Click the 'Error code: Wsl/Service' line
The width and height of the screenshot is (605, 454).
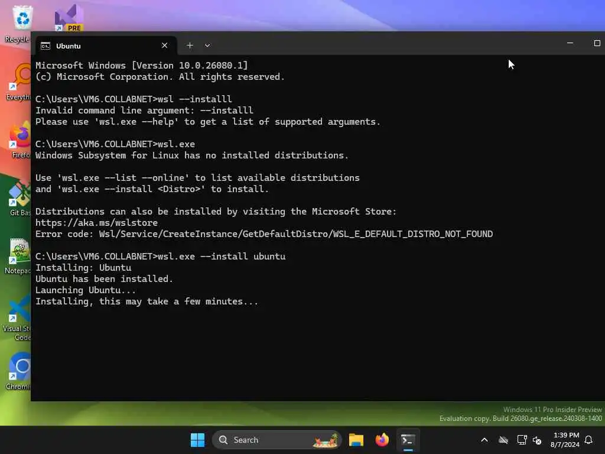click(x=264, y=234)
